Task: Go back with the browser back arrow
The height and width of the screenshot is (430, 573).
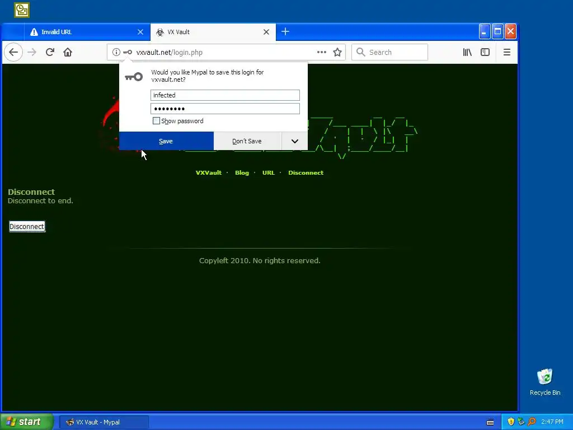Action: click(x=13, y=52)
